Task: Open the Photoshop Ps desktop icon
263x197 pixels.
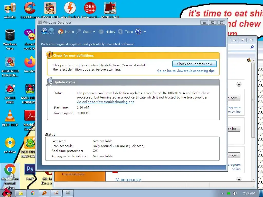Action: coord(30,172)
